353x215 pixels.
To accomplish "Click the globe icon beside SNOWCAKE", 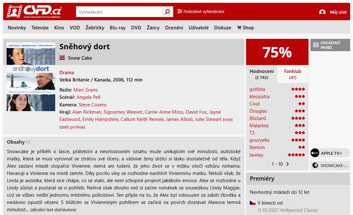I will pos(315,165).
